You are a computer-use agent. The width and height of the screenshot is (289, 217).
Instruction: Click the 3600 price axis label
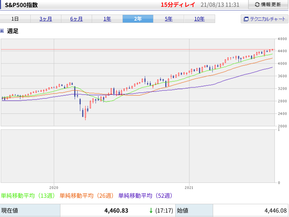[282, 76]
